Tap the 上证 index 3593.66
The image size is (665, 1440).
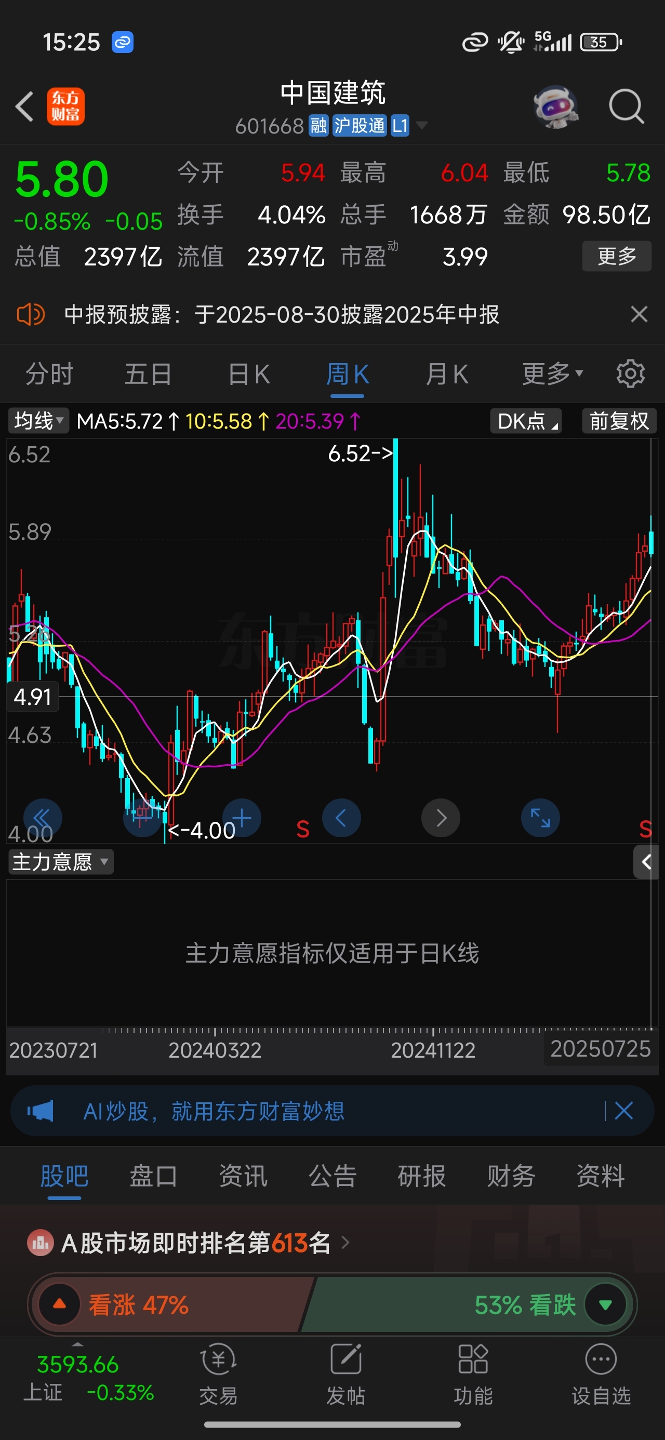point(78,1365)
